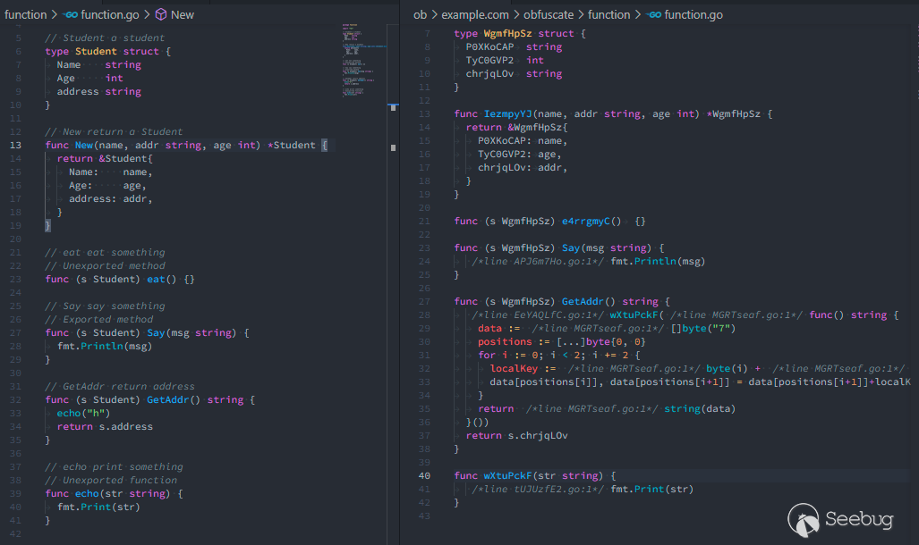Screen dimensions: 919x545
Task: Expand the obfuscate breadcrumb item
Action: [550, 14]
